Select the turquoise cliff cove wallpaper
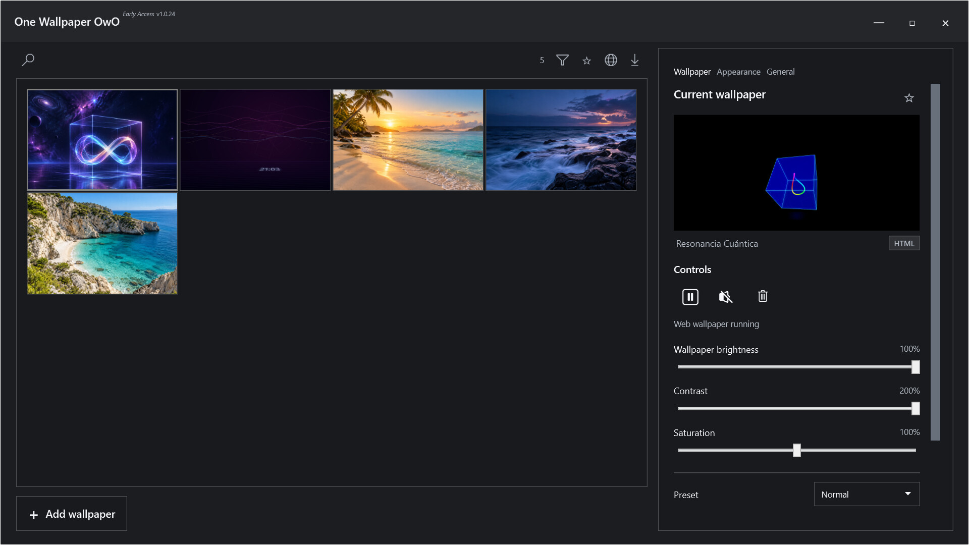 [x=102, y=243]
